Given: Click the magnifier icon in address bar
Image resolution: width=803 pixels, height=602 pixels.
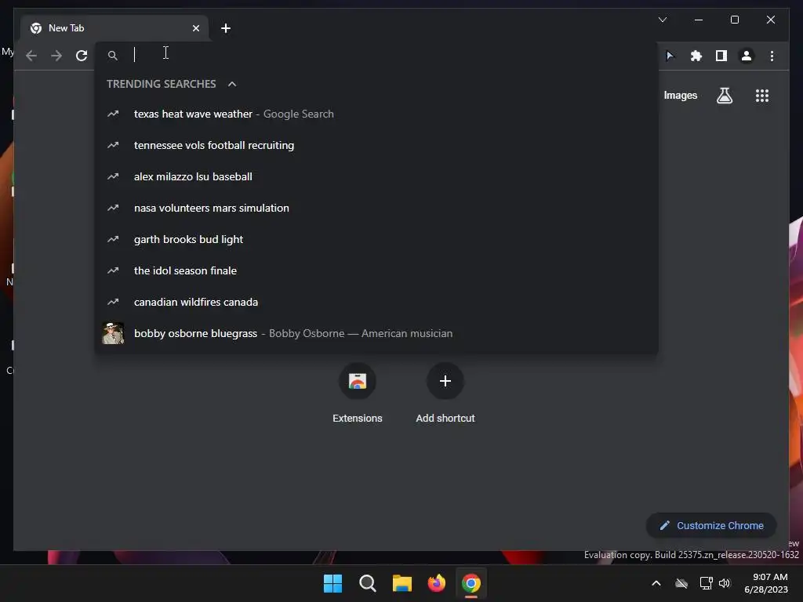Looking at the screenshot, I should coord(113,56).
